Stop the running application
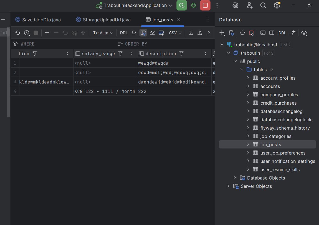This screenshot has height=225, width=319. click(x=205, y=6)
